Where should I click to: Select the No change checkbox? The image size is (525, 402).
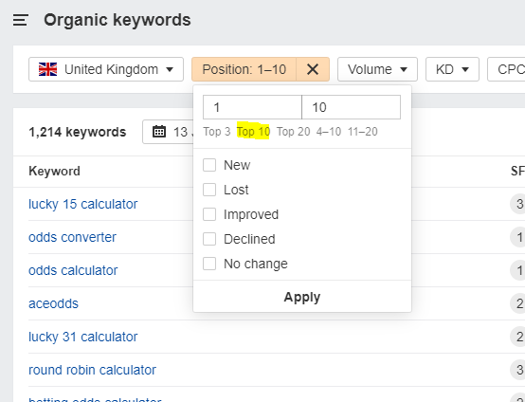(x=209, y=264)
